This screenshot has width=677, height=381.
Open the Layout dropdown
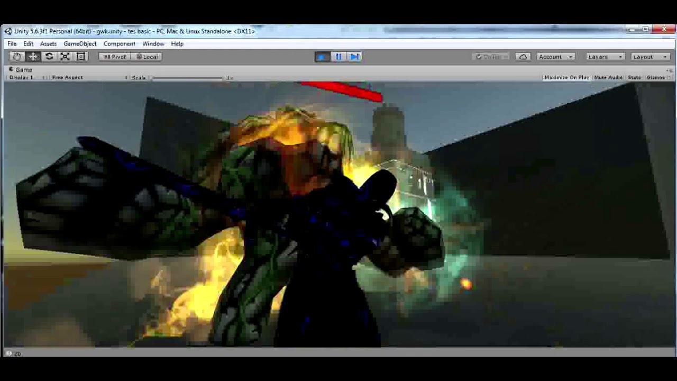(650, 57)
